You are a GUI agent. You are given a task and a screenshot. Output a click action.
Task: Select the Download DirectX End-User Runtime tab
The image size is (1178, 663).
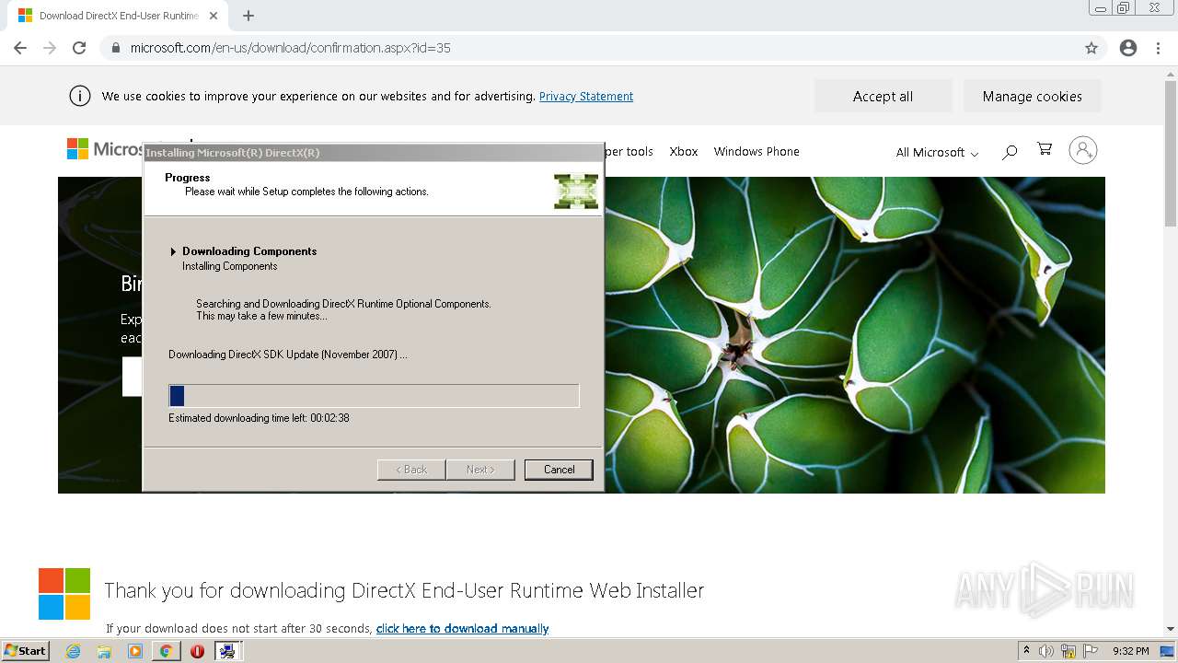[x=118, y=16]
